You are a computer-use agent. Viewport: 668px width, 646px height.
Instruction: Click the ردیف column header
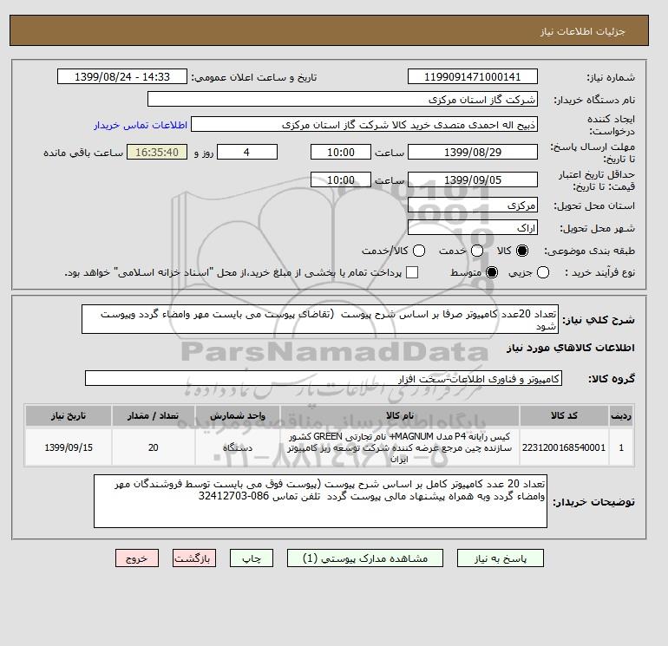point(621,415)
